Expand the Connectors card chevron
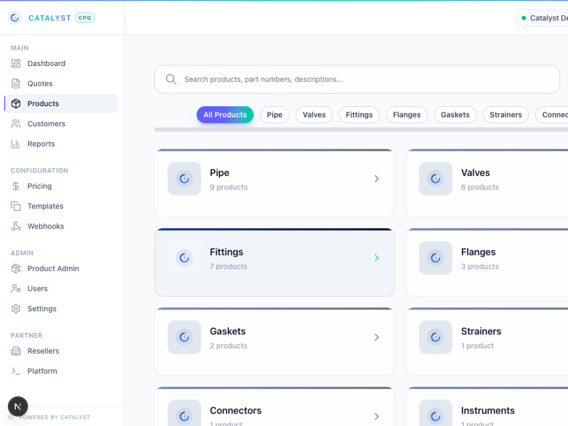The image size is (568, 426). click(x=377, y=416)
